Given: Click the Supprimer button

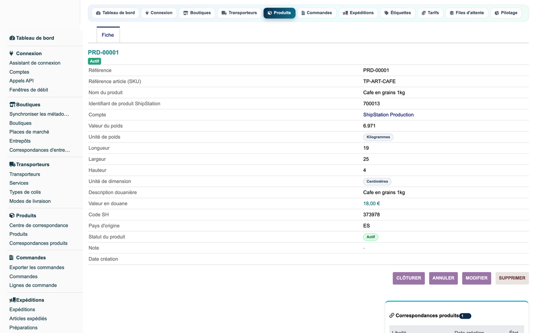Looking at the screenshot, I should pos(512,278).
